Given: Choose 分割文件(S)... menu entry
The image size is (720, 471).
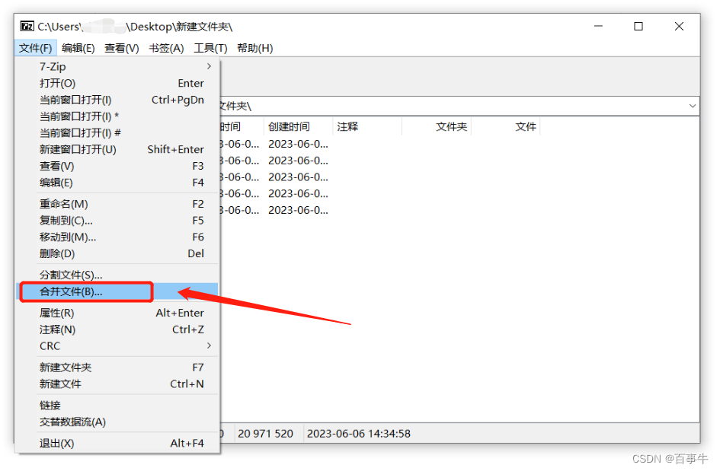Looking at the screenshot, I should point(117,275).
